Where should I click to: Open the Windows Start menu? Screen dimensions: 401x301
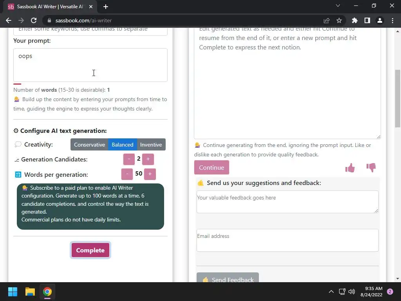pyautogui.click(x=13, y=292)
